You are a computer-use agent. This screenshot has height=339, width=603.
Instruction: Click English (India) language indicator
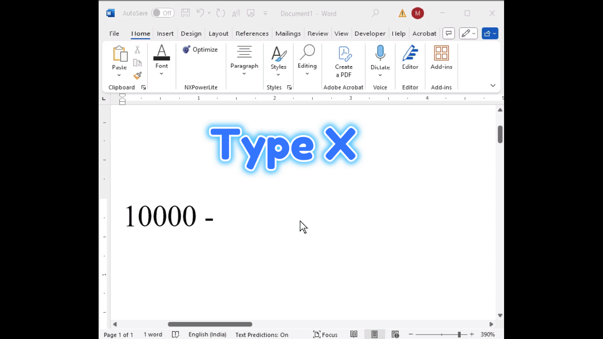coord(207,335)
